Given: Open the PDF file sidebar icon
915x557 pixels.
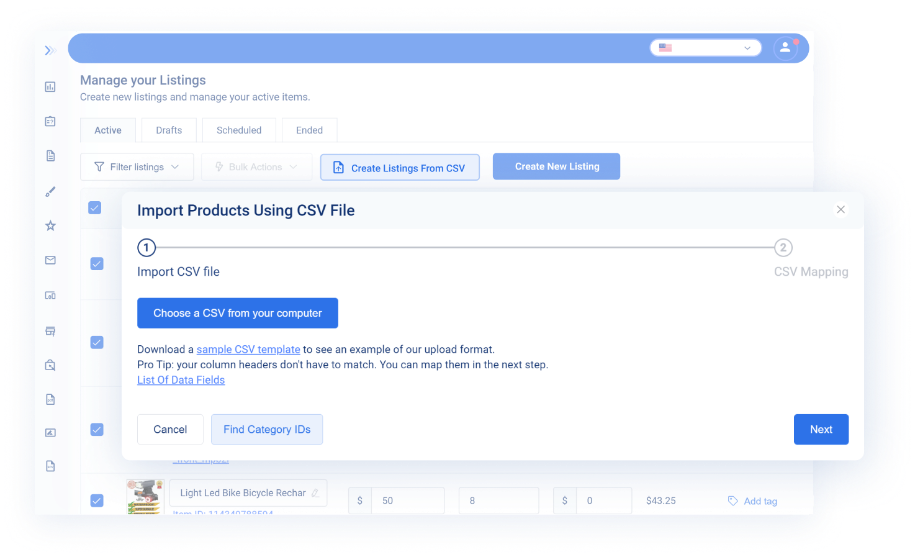Looking at the screenshot, I should 50,399.
